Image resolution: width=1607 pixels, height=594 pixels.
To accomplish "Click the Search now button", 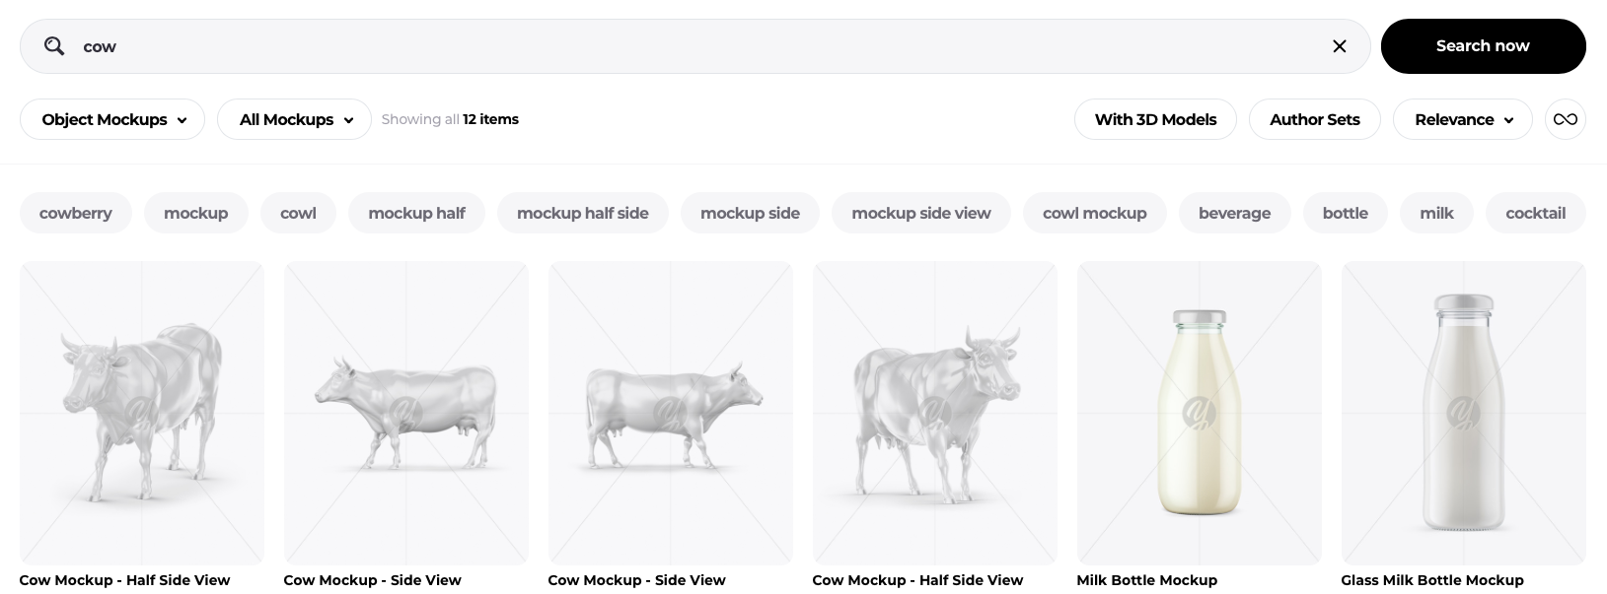I will [x=1483, y=46].
